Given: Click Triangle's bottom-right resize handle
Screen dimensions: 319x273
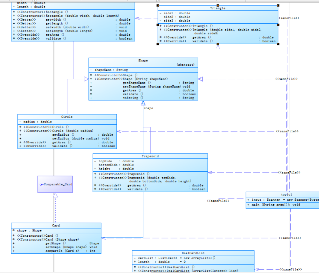Looking at the screenshot, I should (x=278, y=44).
